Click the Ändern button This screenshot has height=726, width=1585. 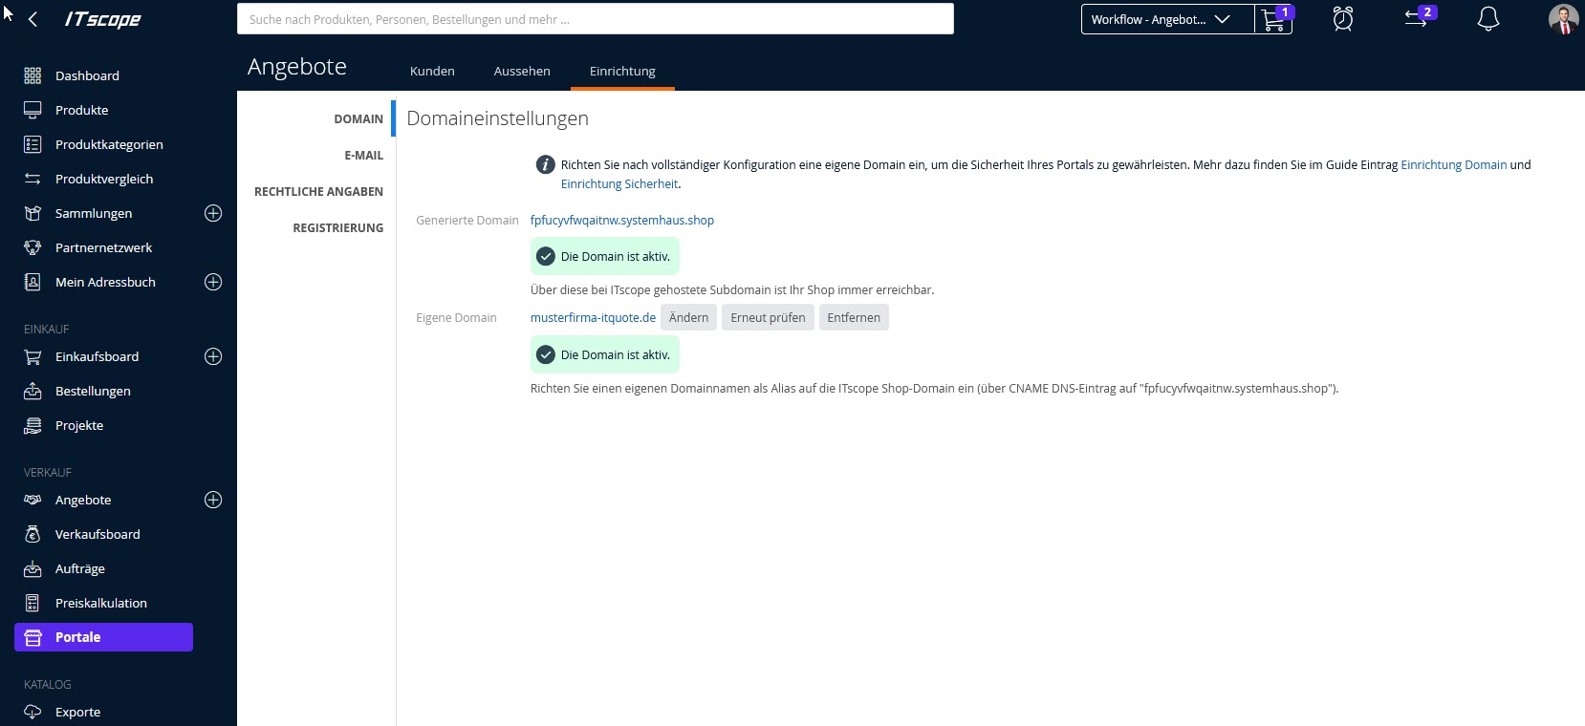(x=688, y=317)
